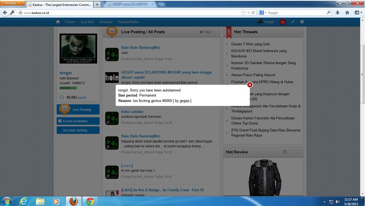The image size is (365, 206).
Task: Open the Joker profile avatar image
Action: pyautogui.click(x=78, y=48)
